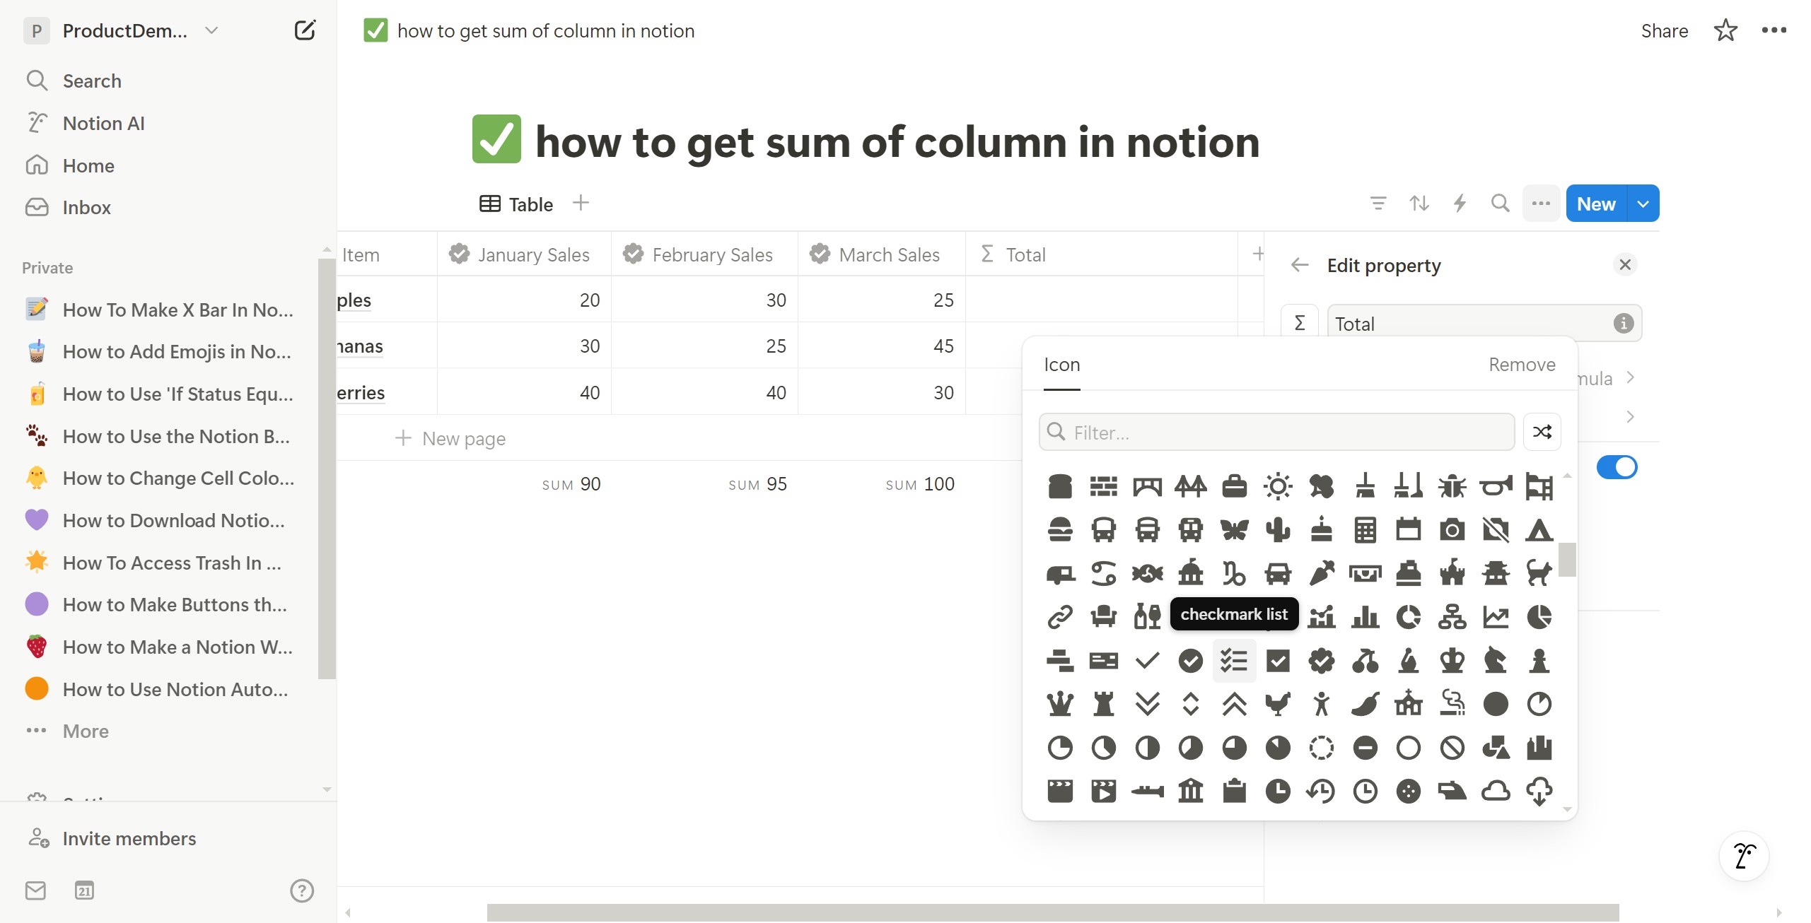Choose the circle checkmark icon
Image resolution: width=1811 pixels, height=923 pixels.
click(x=1191, y=661)
